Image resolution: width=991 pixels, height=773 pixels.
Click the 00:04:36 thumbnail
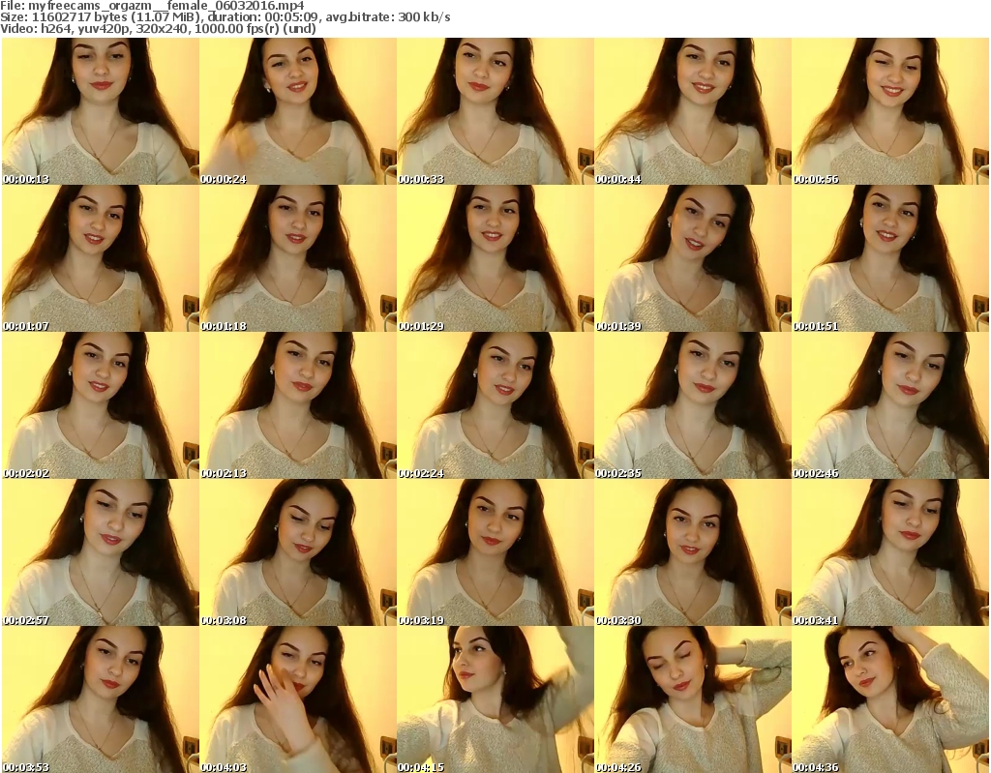pyautogui.click(x=890, y=699)
